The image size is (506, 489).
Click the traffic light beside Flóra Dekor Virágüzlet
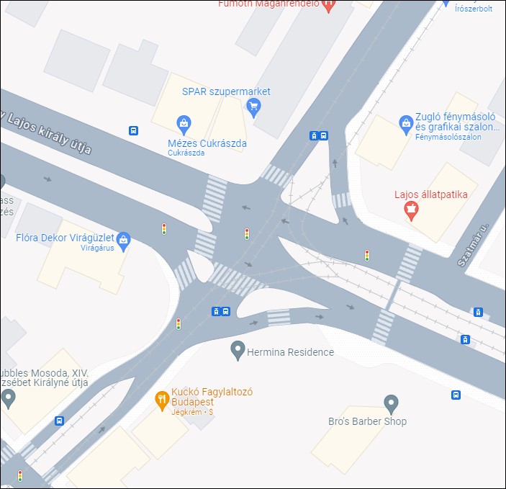click(x=164, y=229)
